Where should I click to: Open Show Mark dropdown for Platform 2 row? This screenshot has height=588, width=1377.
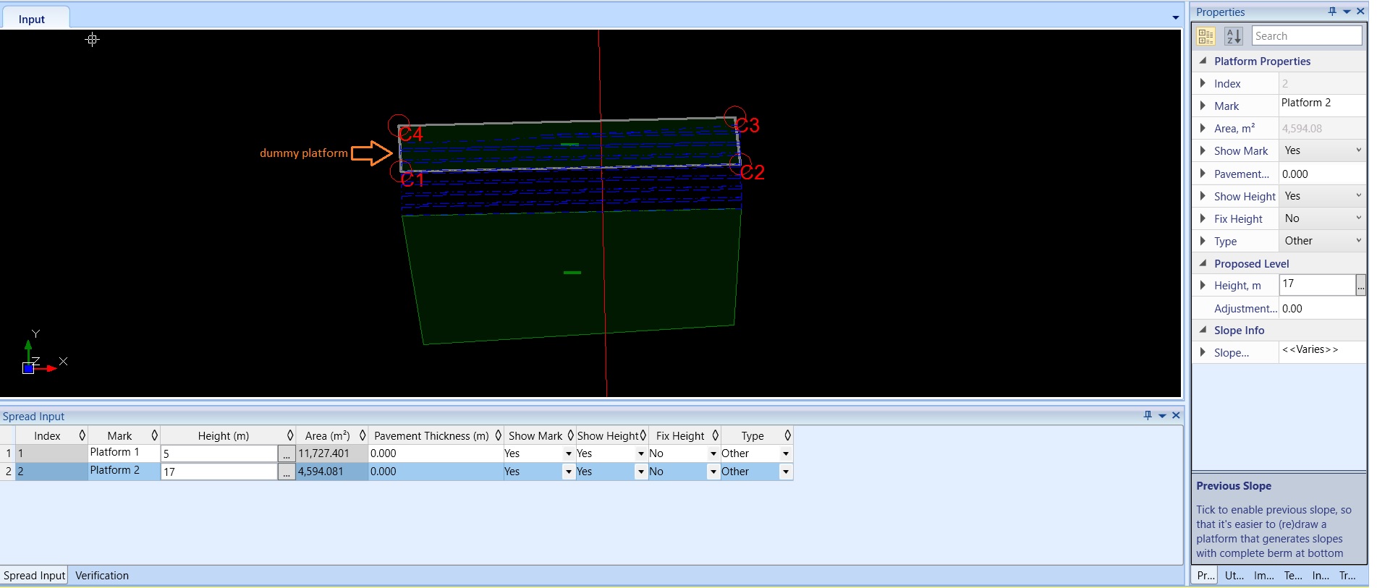(568, 472)
